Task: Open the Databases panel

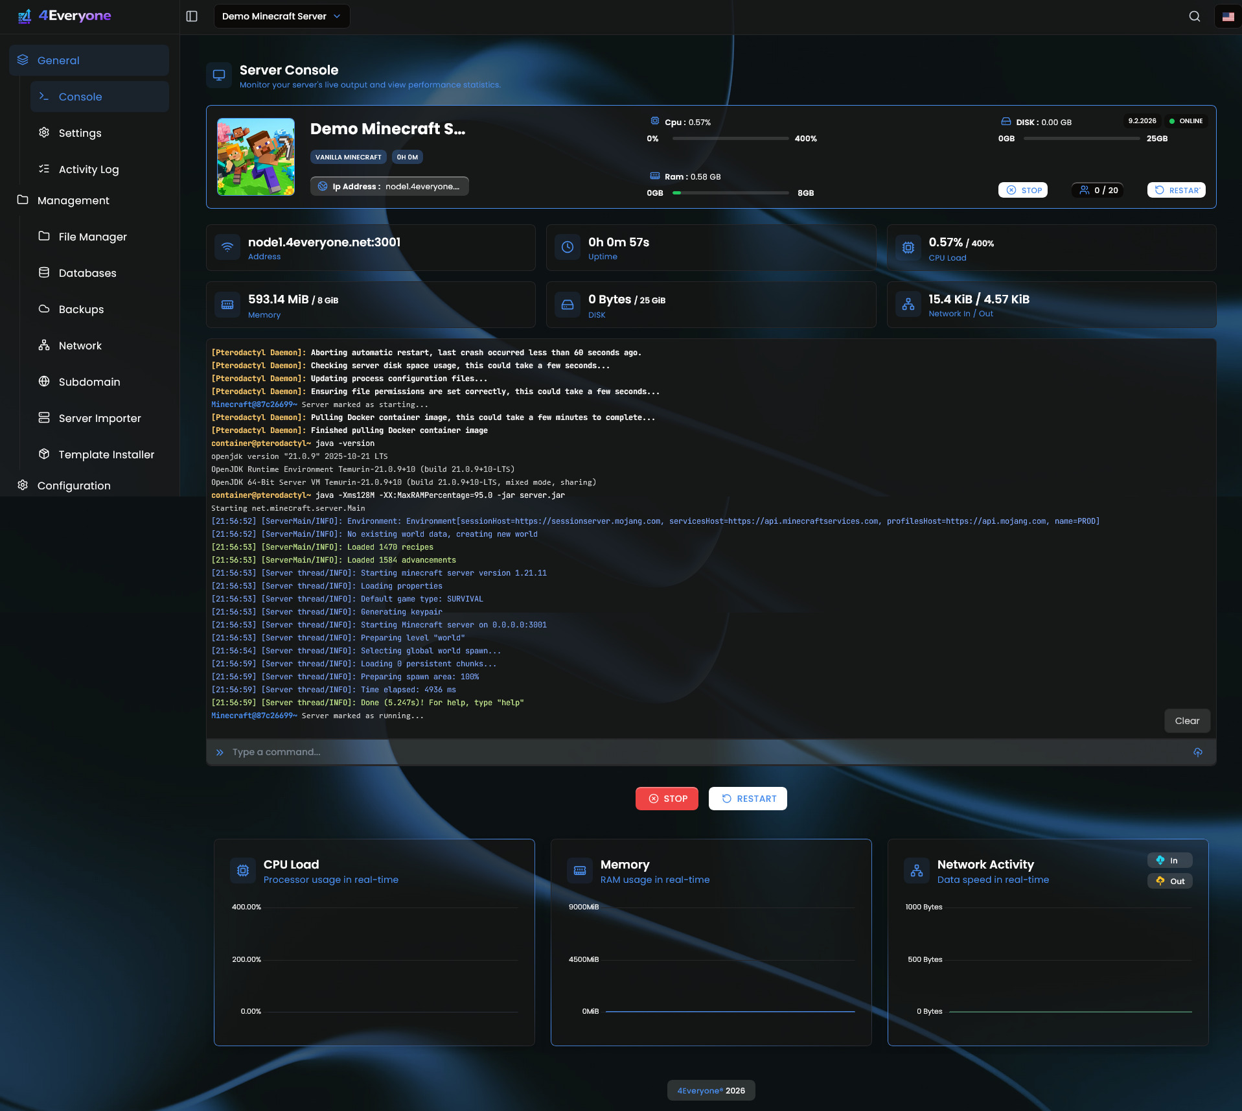Action: point(87,273)
